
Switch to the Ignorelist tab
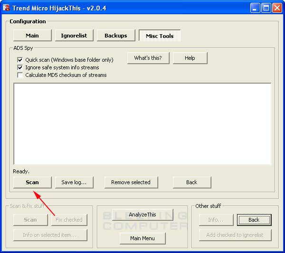(x=74, y=36)
